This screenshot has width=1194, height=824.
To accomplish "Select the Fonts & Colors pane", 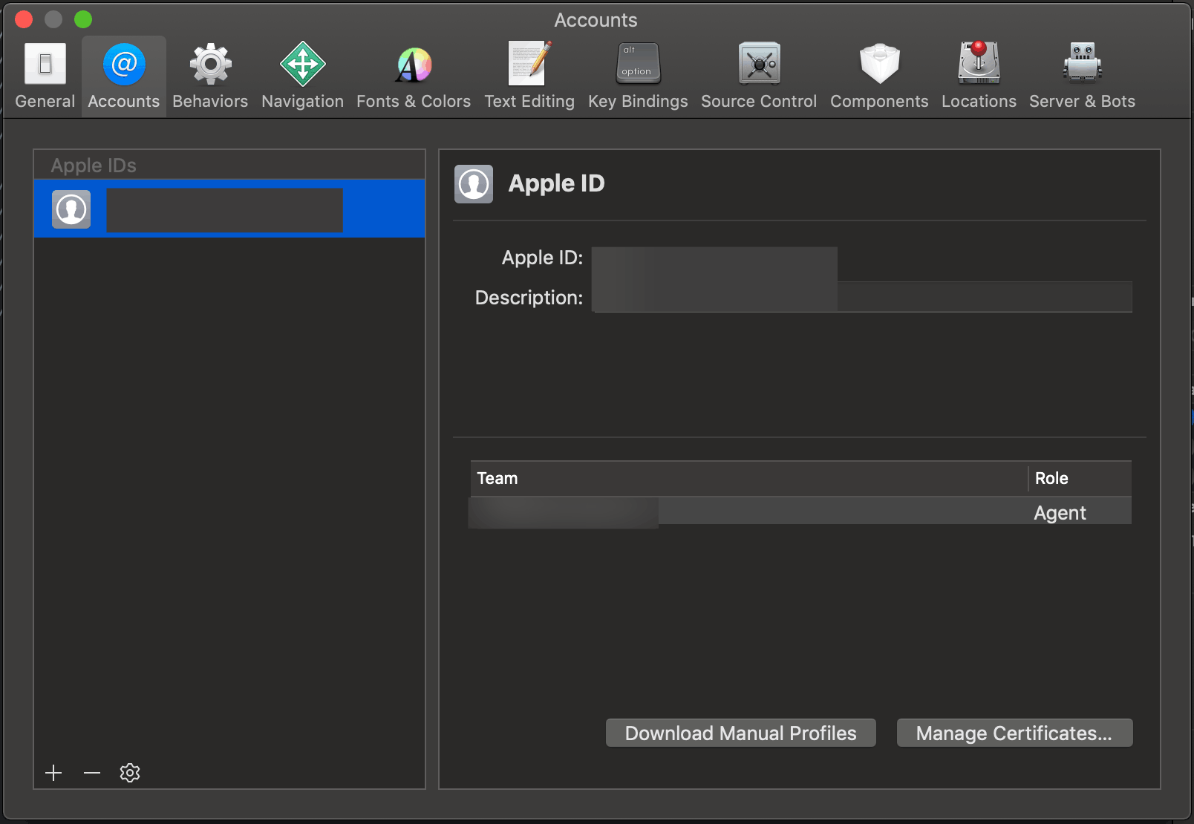I will 413,74.
